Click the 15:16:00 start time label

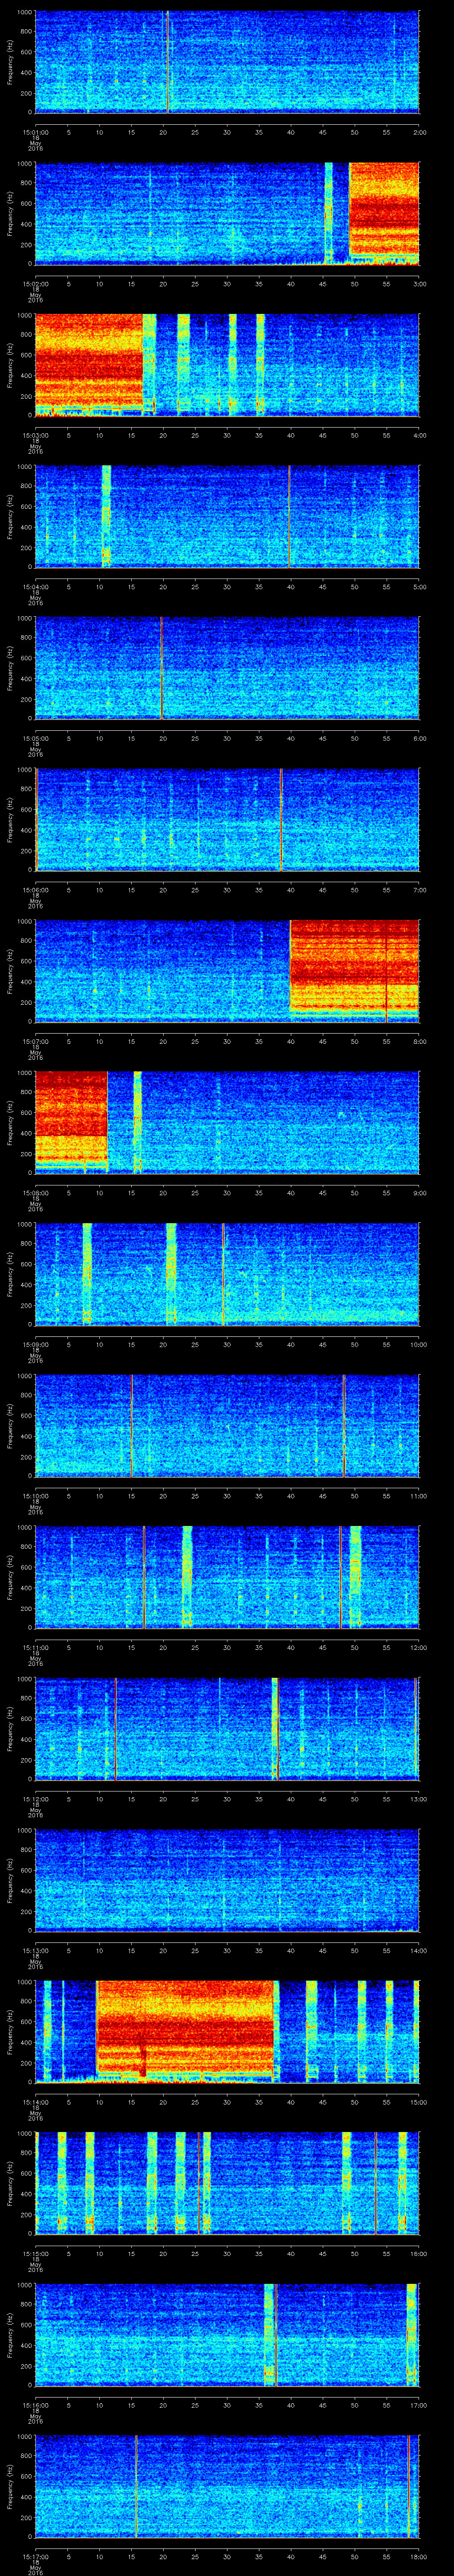(35, 2404)
